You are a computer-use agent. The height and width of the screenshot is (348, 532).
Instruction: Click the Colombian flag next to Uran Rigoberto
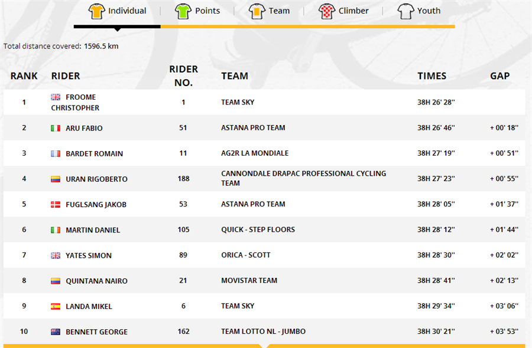click(x=56, y=179)
